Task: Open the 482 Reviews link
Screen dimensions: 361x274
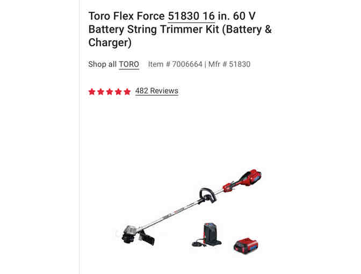Action: click(x=157, y=91)
